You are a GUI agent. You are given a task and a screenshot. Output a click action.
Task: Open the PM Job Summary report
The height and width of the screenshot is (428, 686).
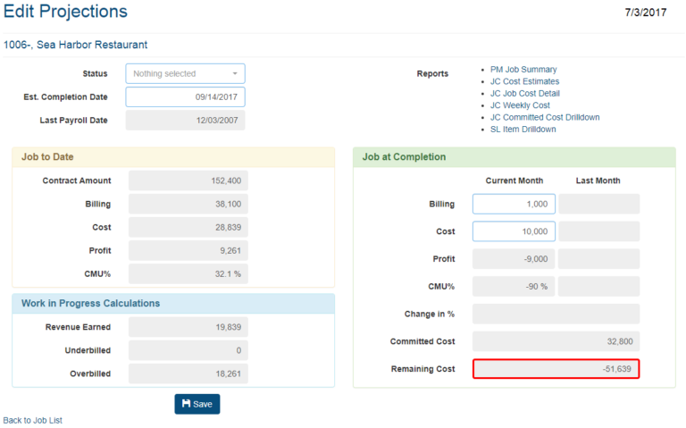click(x=523, y=69)
